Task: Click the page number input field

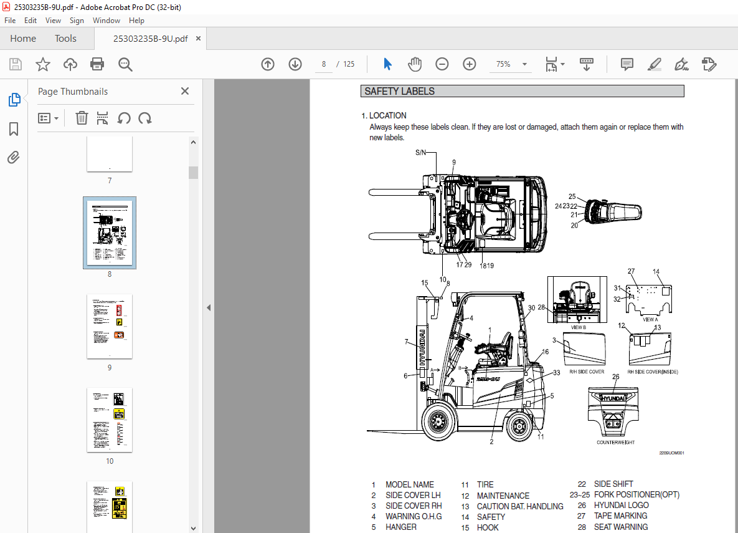Action: (x=324, y=64)
